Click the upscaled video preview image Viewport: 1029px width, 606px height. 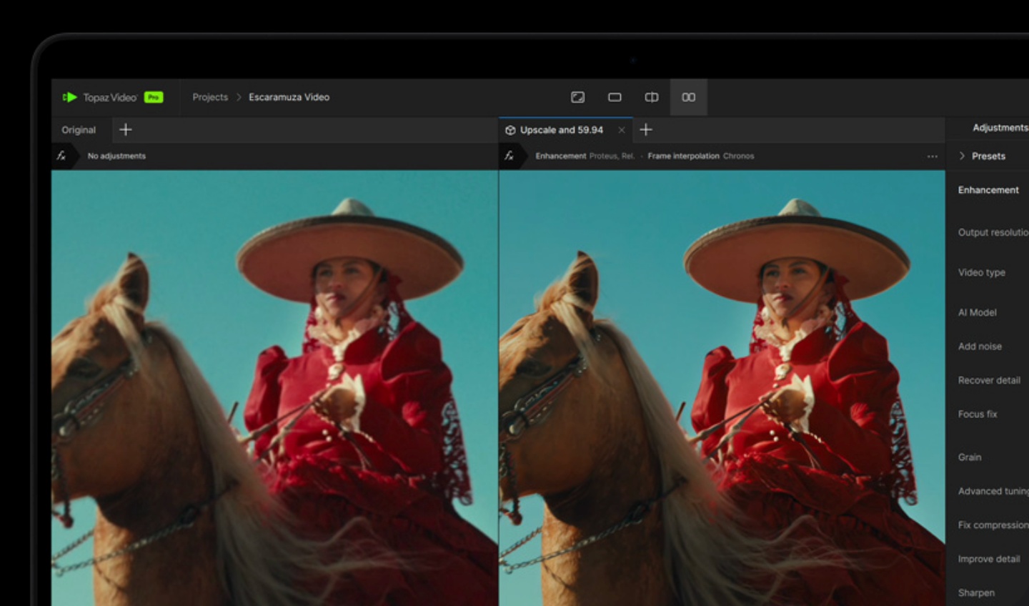(x=722, y=386)
